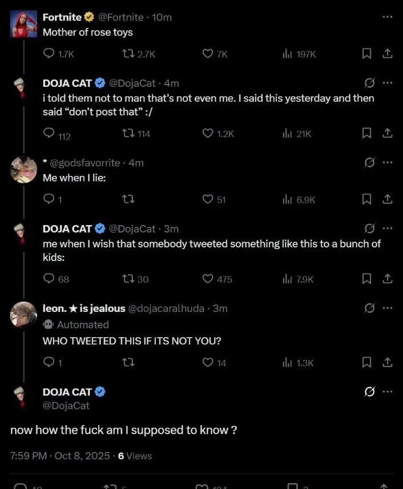Screen dimensions: 403x489
Task: Retweet Doja Cat's reply with 30 reposts
Action: [128, 279]
